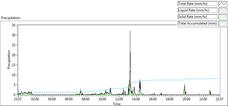Image resolution: width=228 pixels, height=106 pixels.
Task: Click the 25 value on Y axis
Action: (x=14, y=45)
